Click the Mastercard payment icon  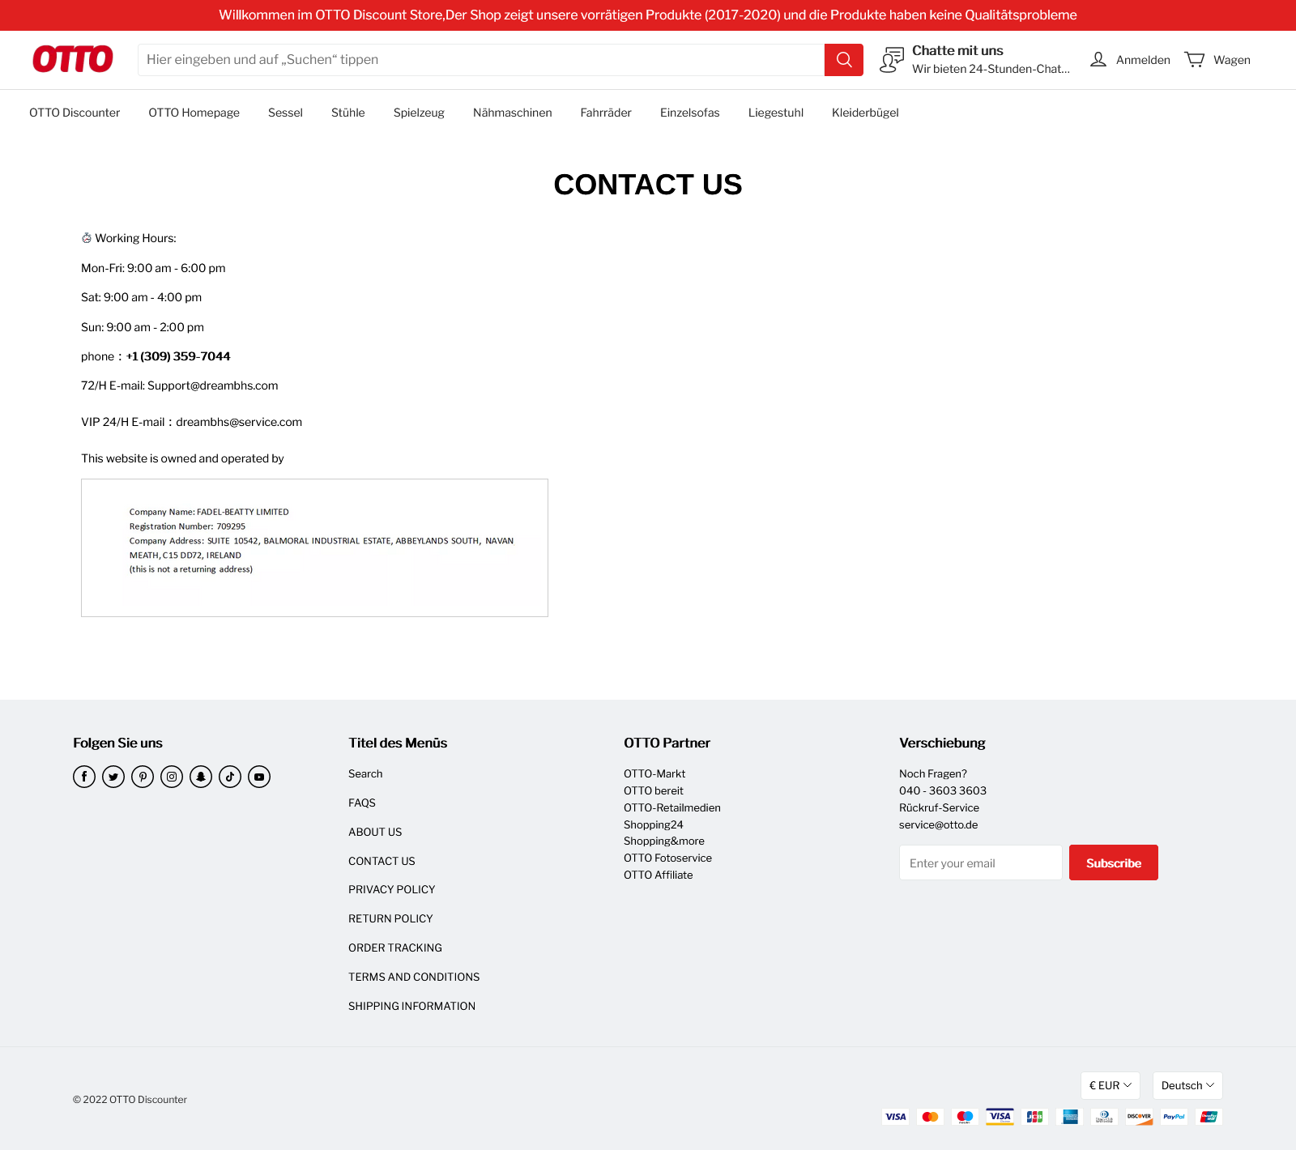click(x=930, y=1117)
